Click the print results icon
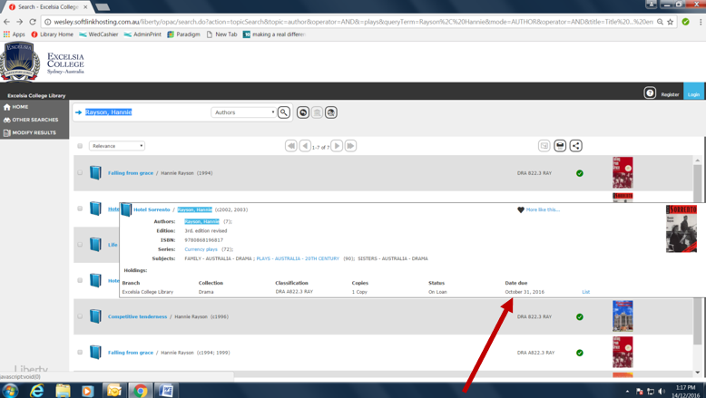Viewport: 706px width, 398px height. click(x=560, y=146)
